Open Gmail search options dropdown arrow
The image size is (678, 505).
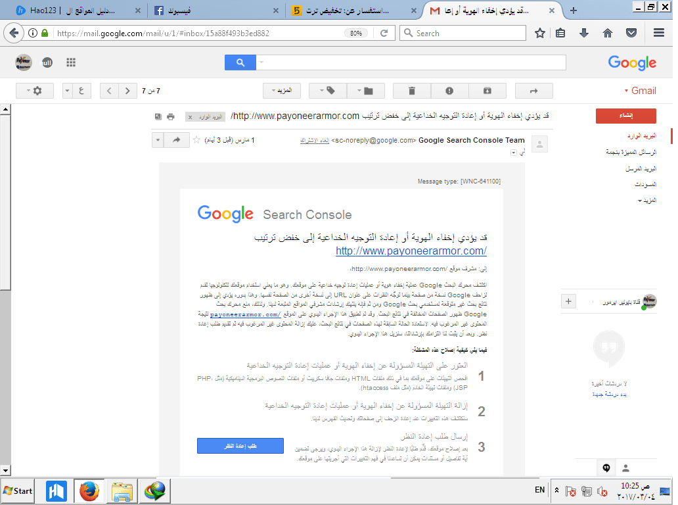click(261, 62)
